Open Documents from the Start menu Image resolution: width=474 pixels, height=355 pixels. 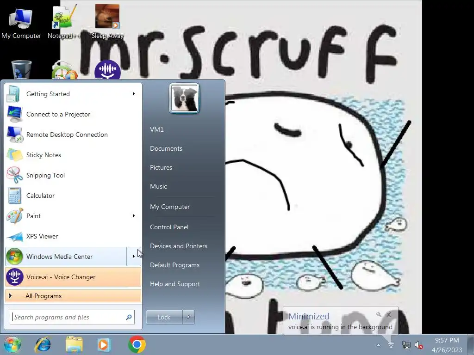click(x=166, y=148)
